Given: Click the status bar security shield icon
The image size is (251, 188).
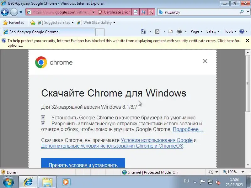Looking at the screenshot, I should coord(3,172).
